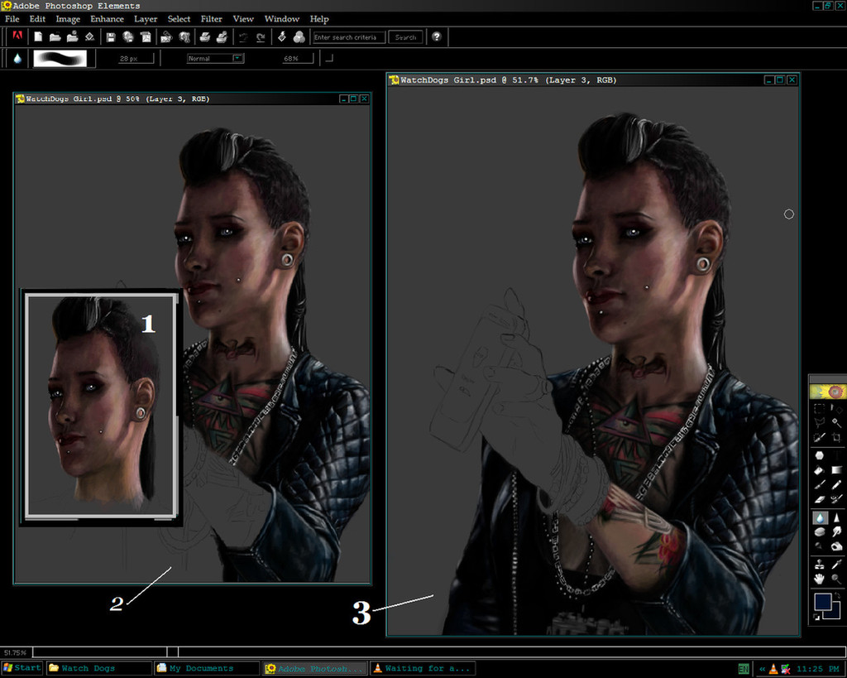This screenshot has height=678, width=847.
Task: Switch to Waiting for a... VLC taskbar button
Action: [423, 668]
